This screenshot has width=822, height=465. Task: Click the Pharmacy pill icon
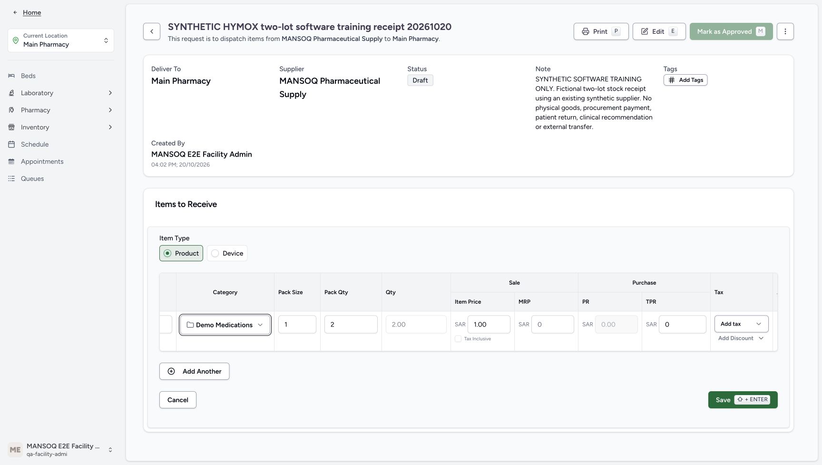pyautogui.click(x=11, y=110)
